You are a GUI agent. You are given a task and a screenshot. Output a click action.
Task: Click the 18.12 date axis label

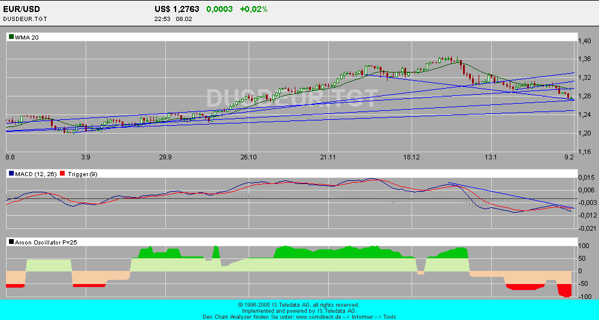[412, 157]
